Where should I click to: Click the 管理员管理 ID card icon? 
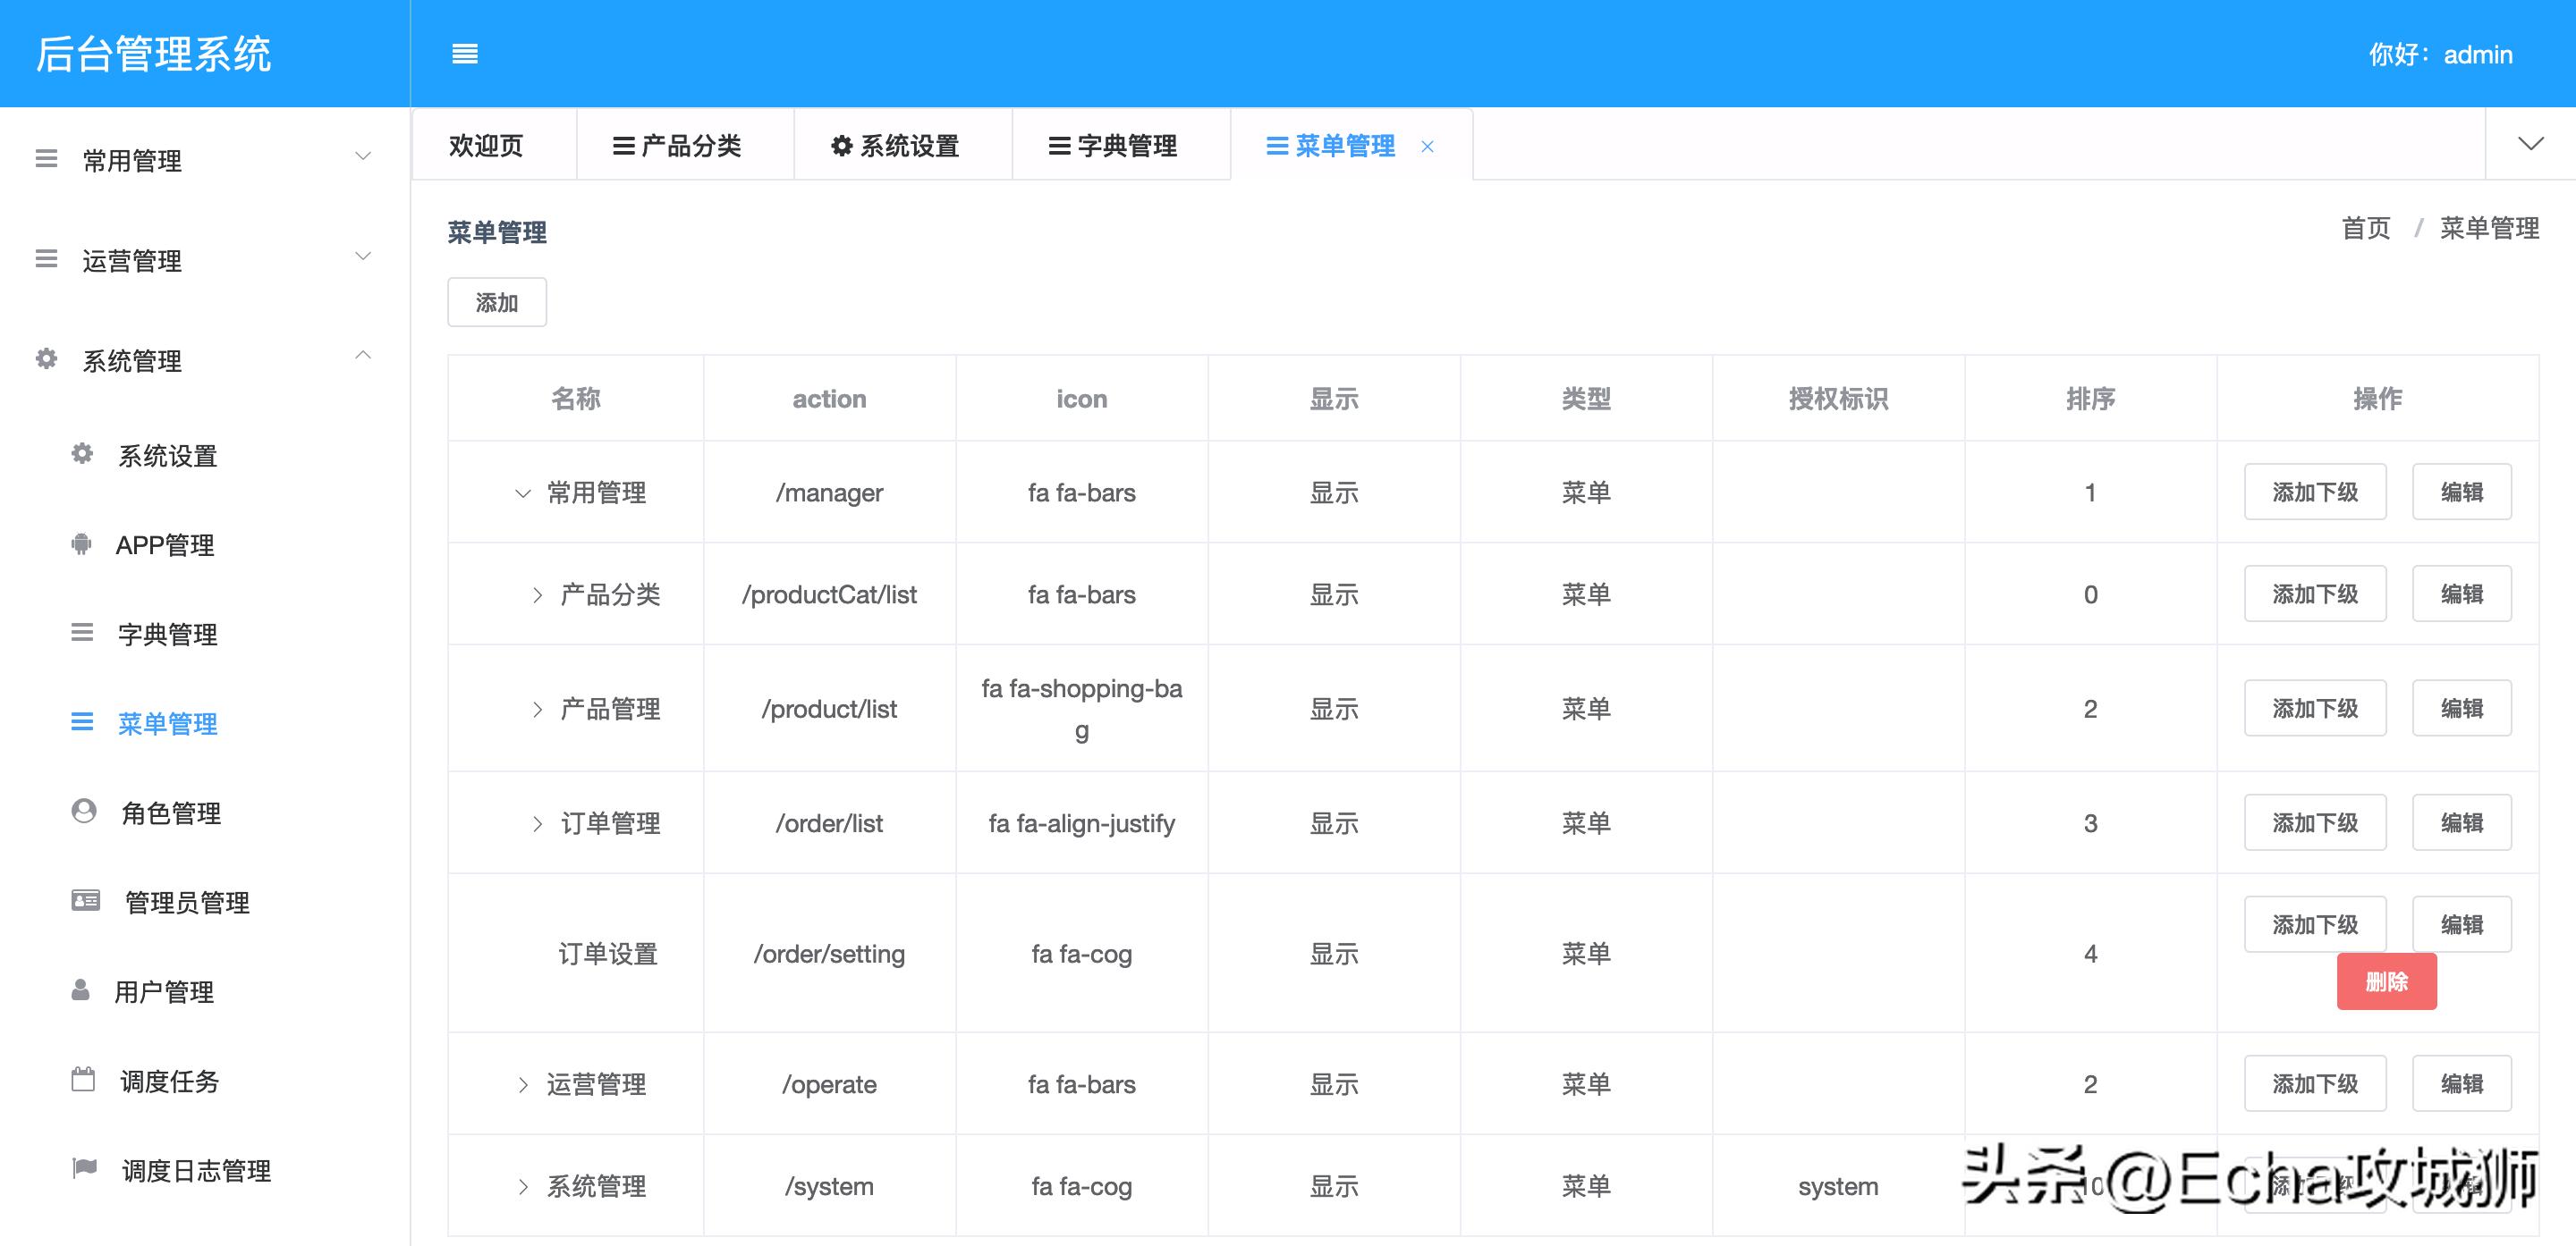coord(83,900)
